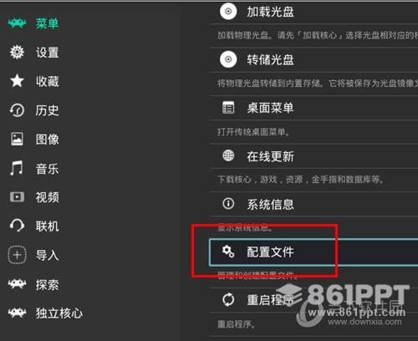Viewport: 418px width, 341px height.
Task: Select the 桌面菜单 menu entry
Action: (313, 108)
